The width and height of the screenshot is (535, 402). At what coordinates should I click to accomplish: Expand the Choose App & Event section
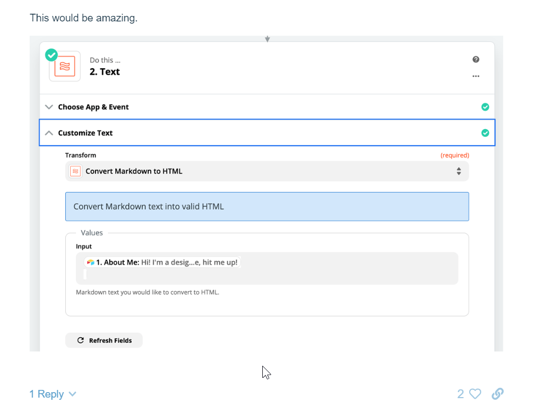267,107
